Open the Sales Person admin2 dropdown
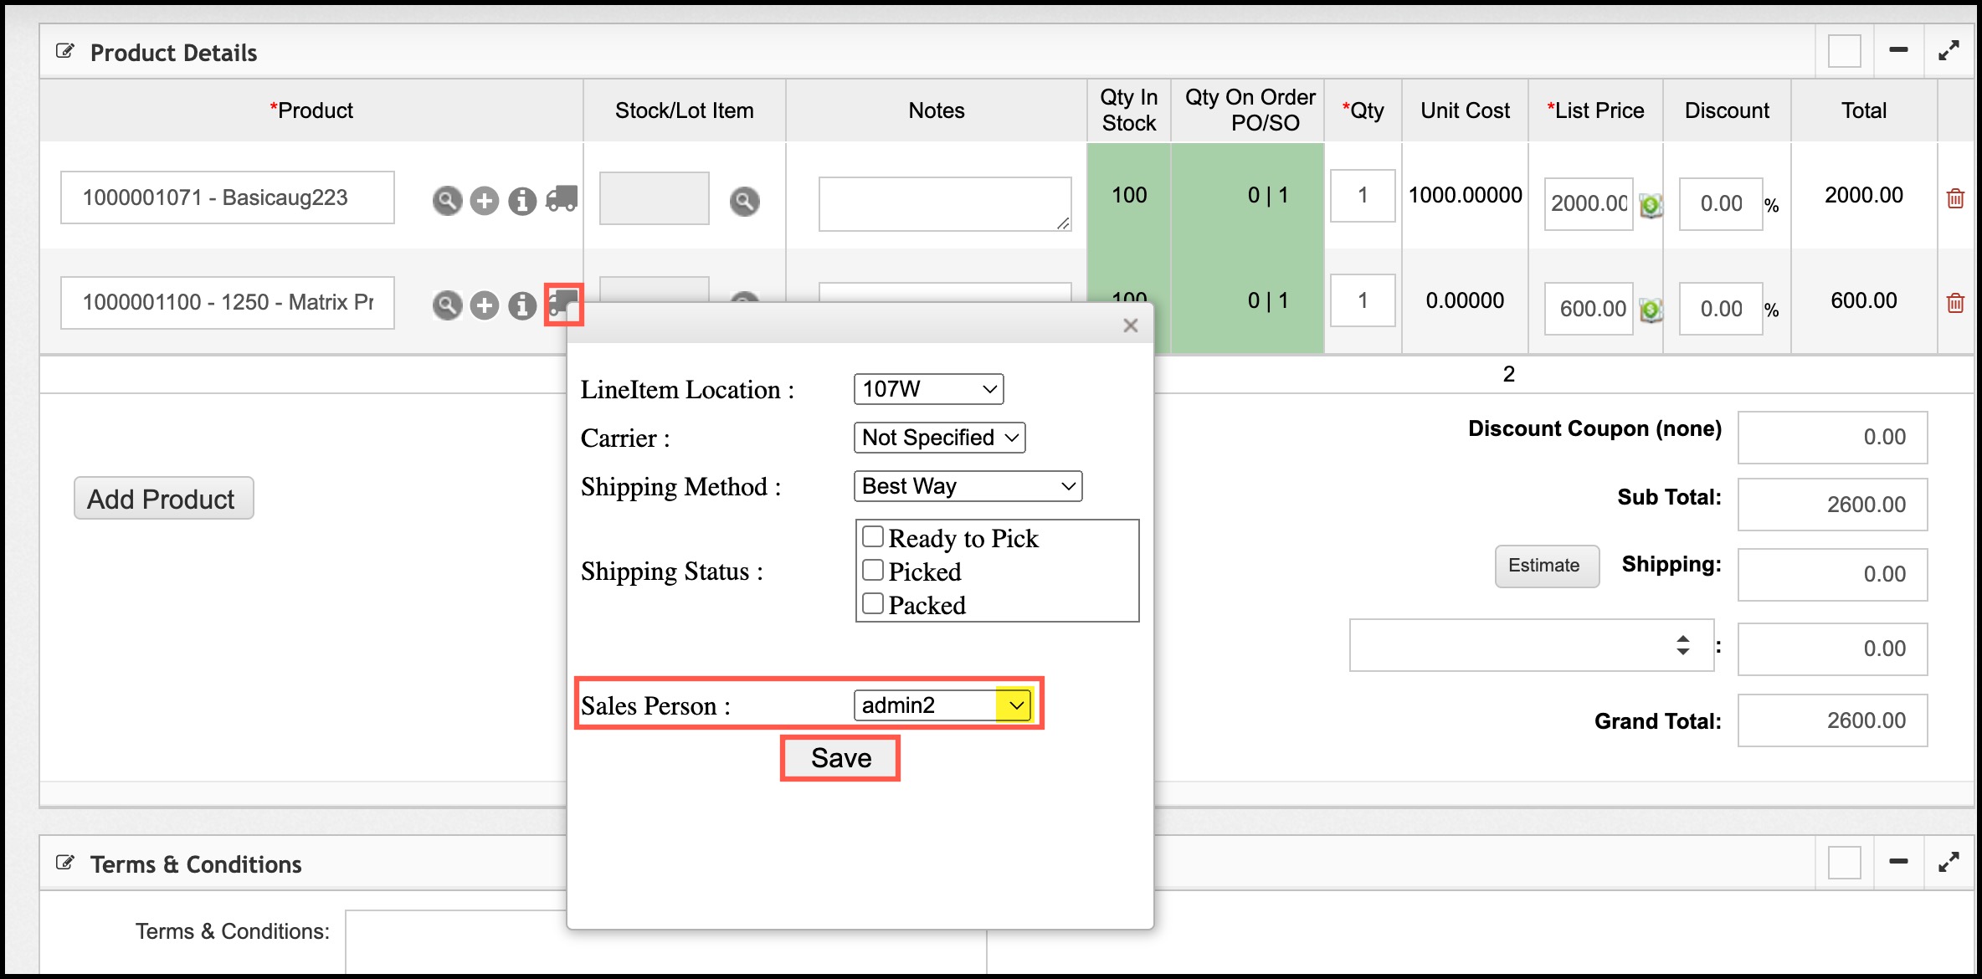 [x=942, y=705]
